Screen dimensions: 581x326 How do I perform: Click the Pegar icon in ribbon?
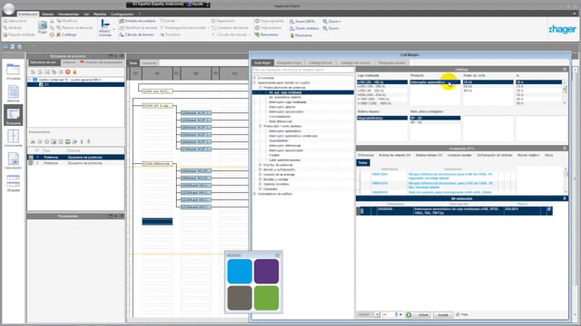tap(43, 26)
